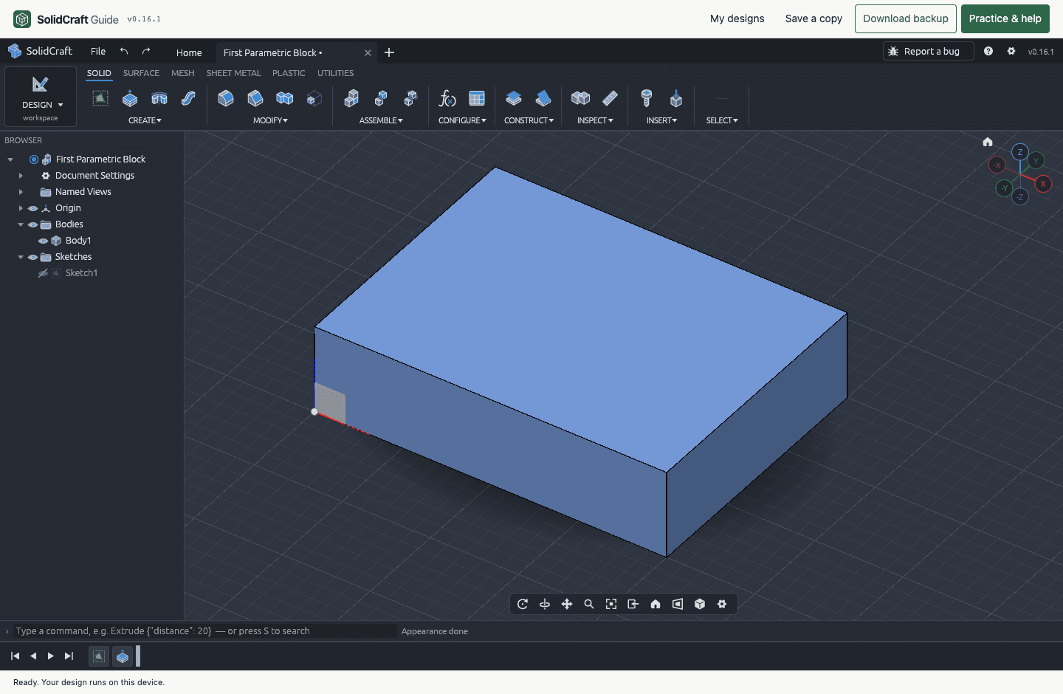
Task: Click the Insert fastener screw icon
Action: point(647,98)
